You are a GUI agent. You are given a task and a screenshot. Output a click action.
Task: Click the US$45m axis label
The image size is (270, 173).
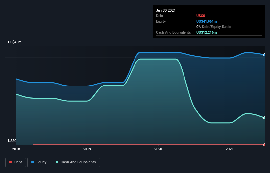point(15,42)
